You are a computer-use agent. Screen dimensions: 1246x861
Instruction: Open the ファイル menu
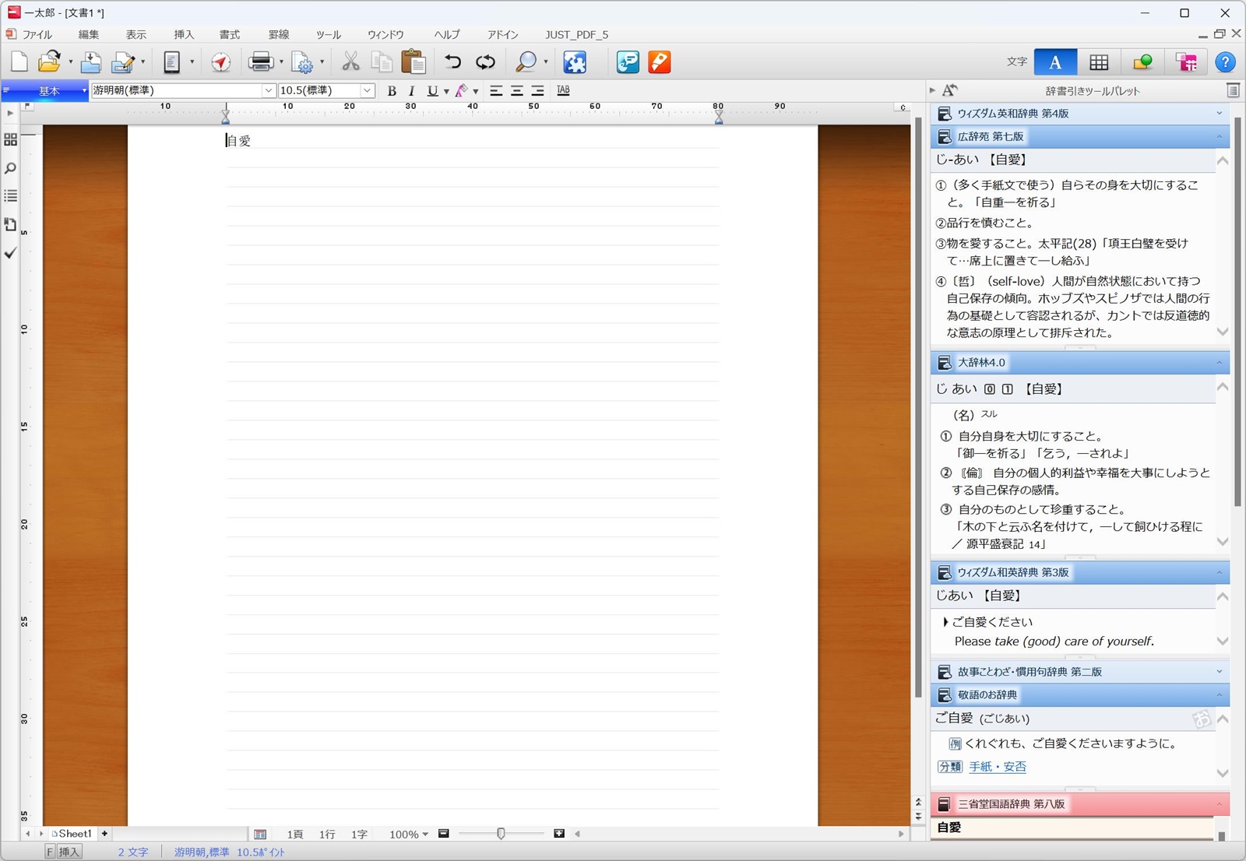click(37, 34)
